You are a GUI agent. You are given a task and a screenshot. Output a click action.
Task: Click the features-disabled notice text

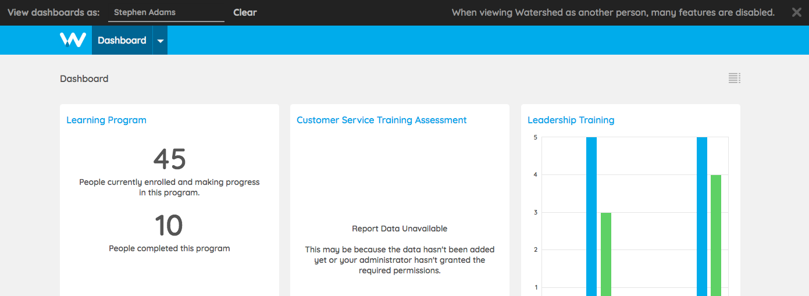(x=613, y=12)
